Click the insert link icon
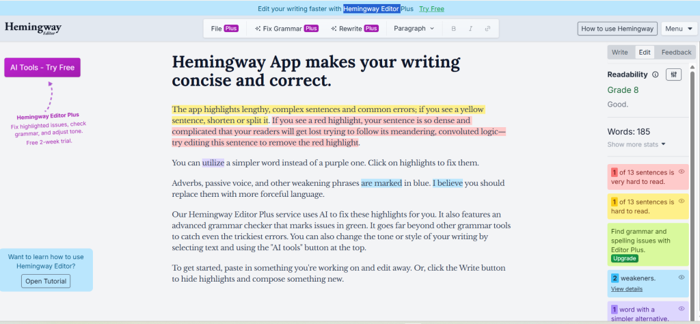The height and width of the screenshot is (324, 700). [487, 29]
